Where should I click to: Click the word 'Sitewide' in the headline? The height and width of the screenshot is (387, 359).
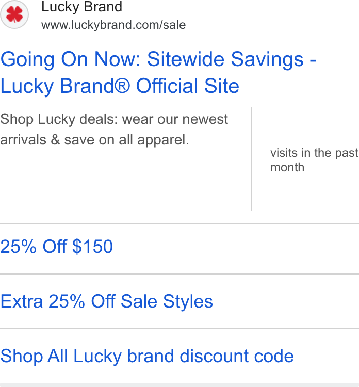click(186, 59)
